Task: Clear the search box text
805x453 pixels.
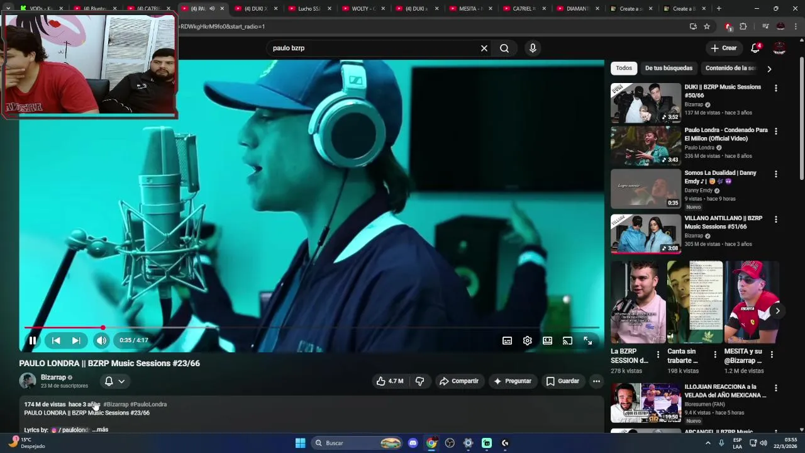Action: (x=484, y=48)
